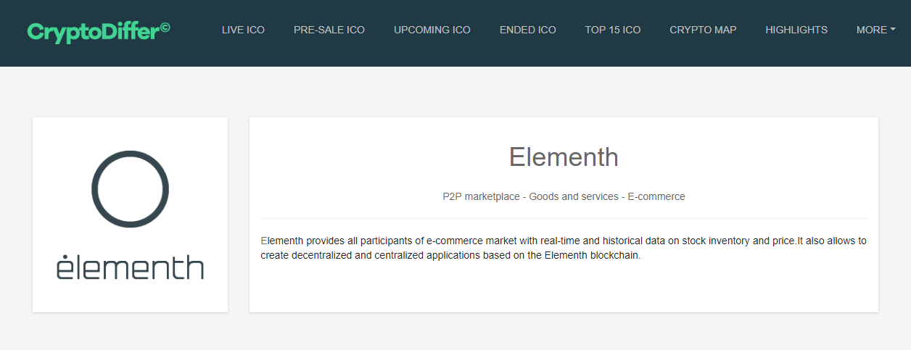Screen dimensions: 911x350
Task: Click the Goods and services tag
Action: [572, 196]
